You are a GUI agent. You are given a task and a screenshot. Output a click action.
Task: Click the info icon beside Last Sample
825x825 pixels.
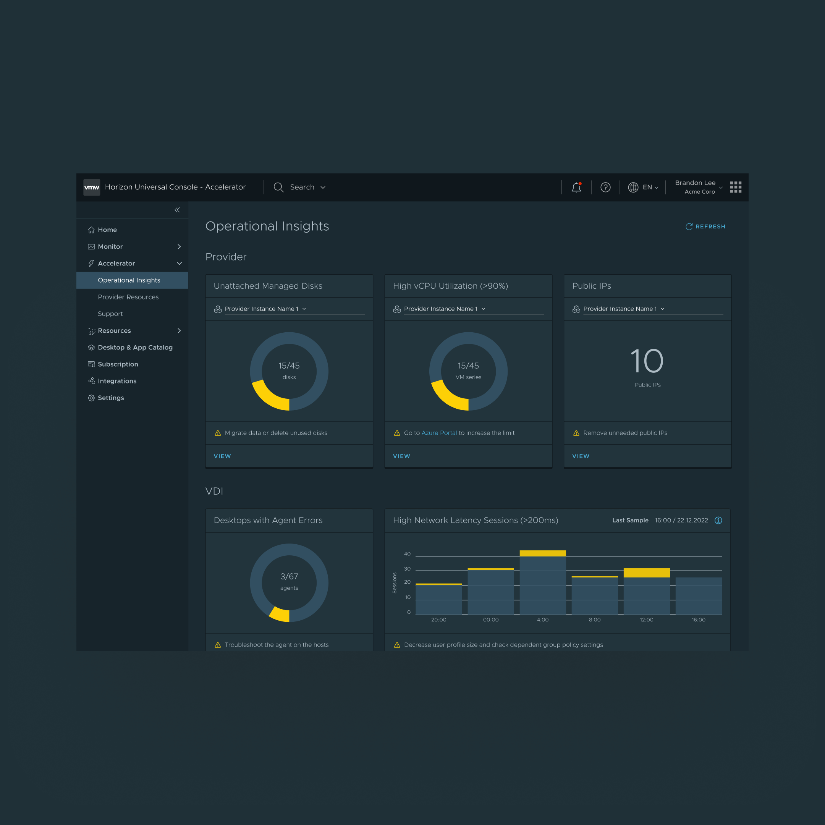coord(718,520)
